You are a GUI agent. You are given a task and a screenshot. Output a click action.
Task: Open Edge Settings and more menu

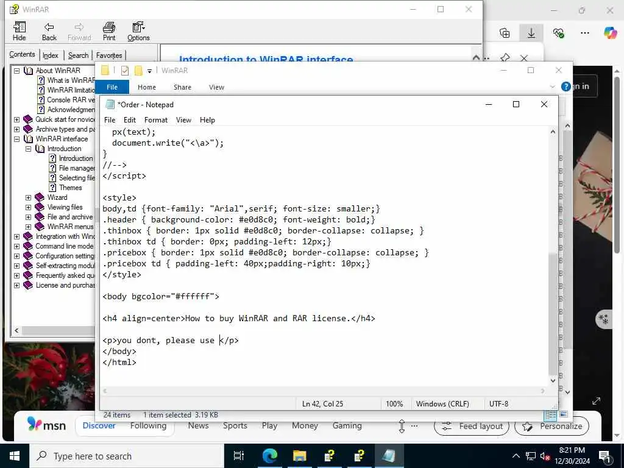(x=584, y=33)
